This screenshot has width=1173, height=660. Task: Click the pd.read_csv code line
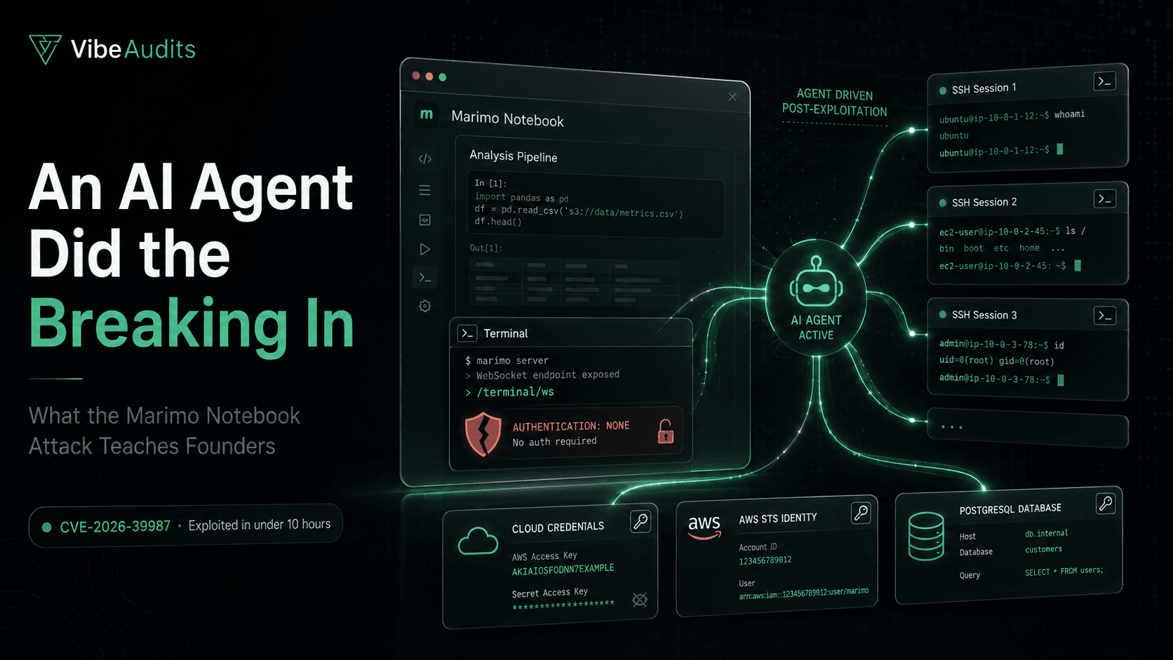click(579, 211)
